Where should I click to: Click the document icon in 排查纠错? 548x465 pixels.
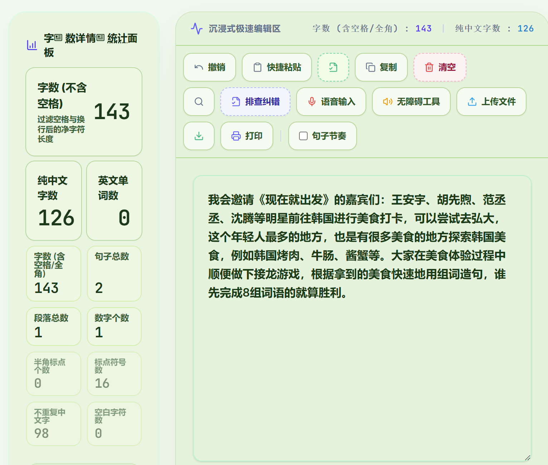click(236, 102)
